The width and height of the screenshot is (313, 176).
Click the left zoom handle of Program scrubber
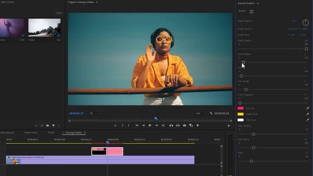coord(69,121)
